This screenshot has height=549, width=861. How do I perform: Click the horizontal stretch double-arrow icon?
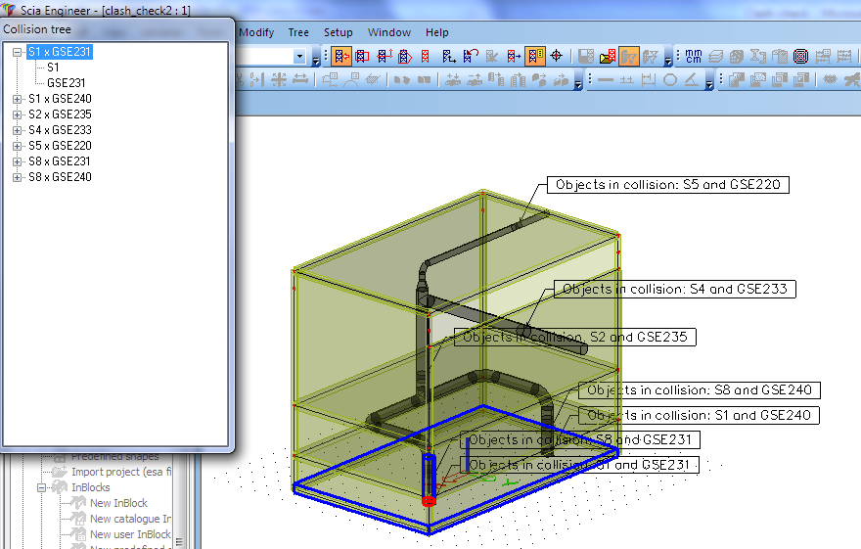pos(300,80)
